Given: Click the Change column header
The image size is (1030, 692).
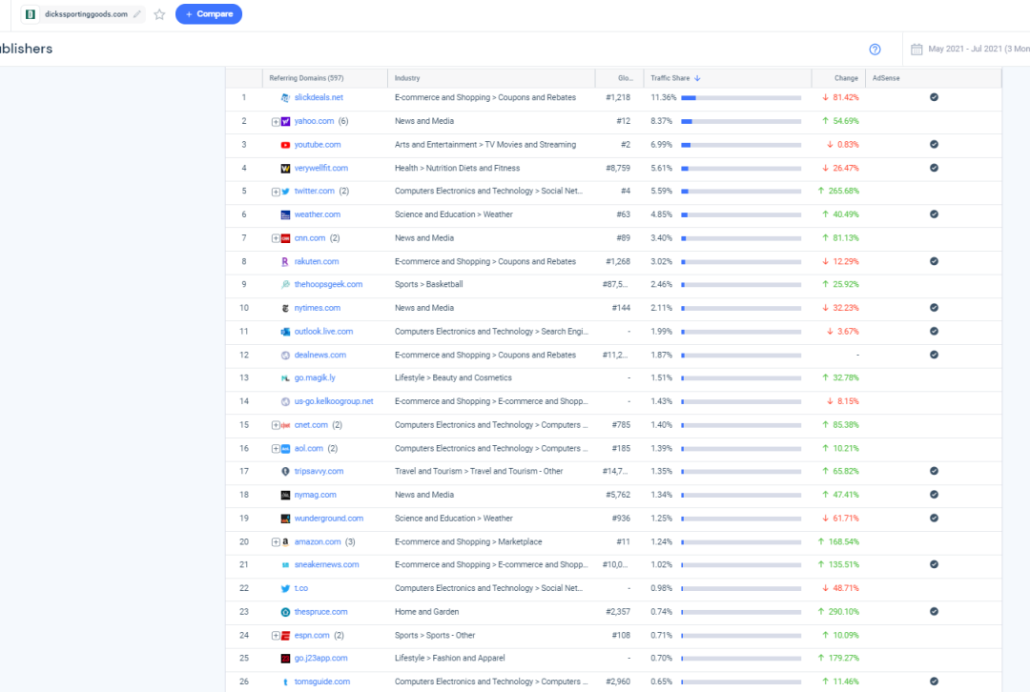Looking at the screenshot, I should click(846, 78).
